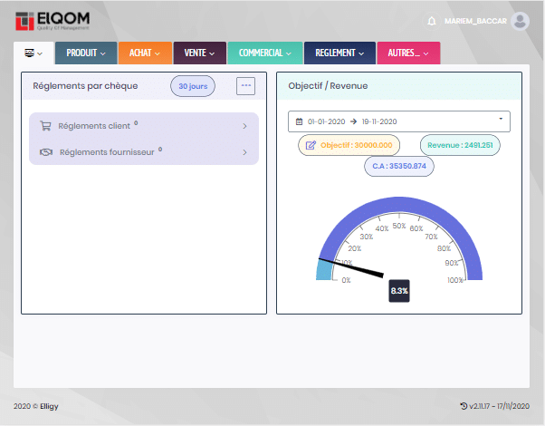The height and width of the screenshot is (426, 545).
Task: Click the ELQOM logo
Action: (x=53, y=21)
